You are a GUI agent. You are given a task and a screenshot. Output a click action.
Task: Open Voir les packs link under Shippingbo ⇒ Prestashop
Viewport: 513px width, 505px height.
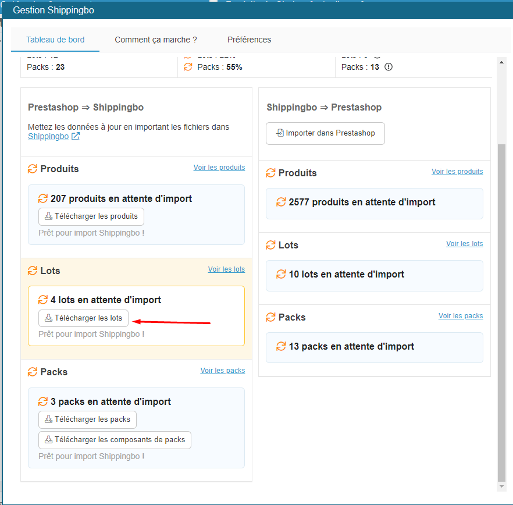point(461,315)
